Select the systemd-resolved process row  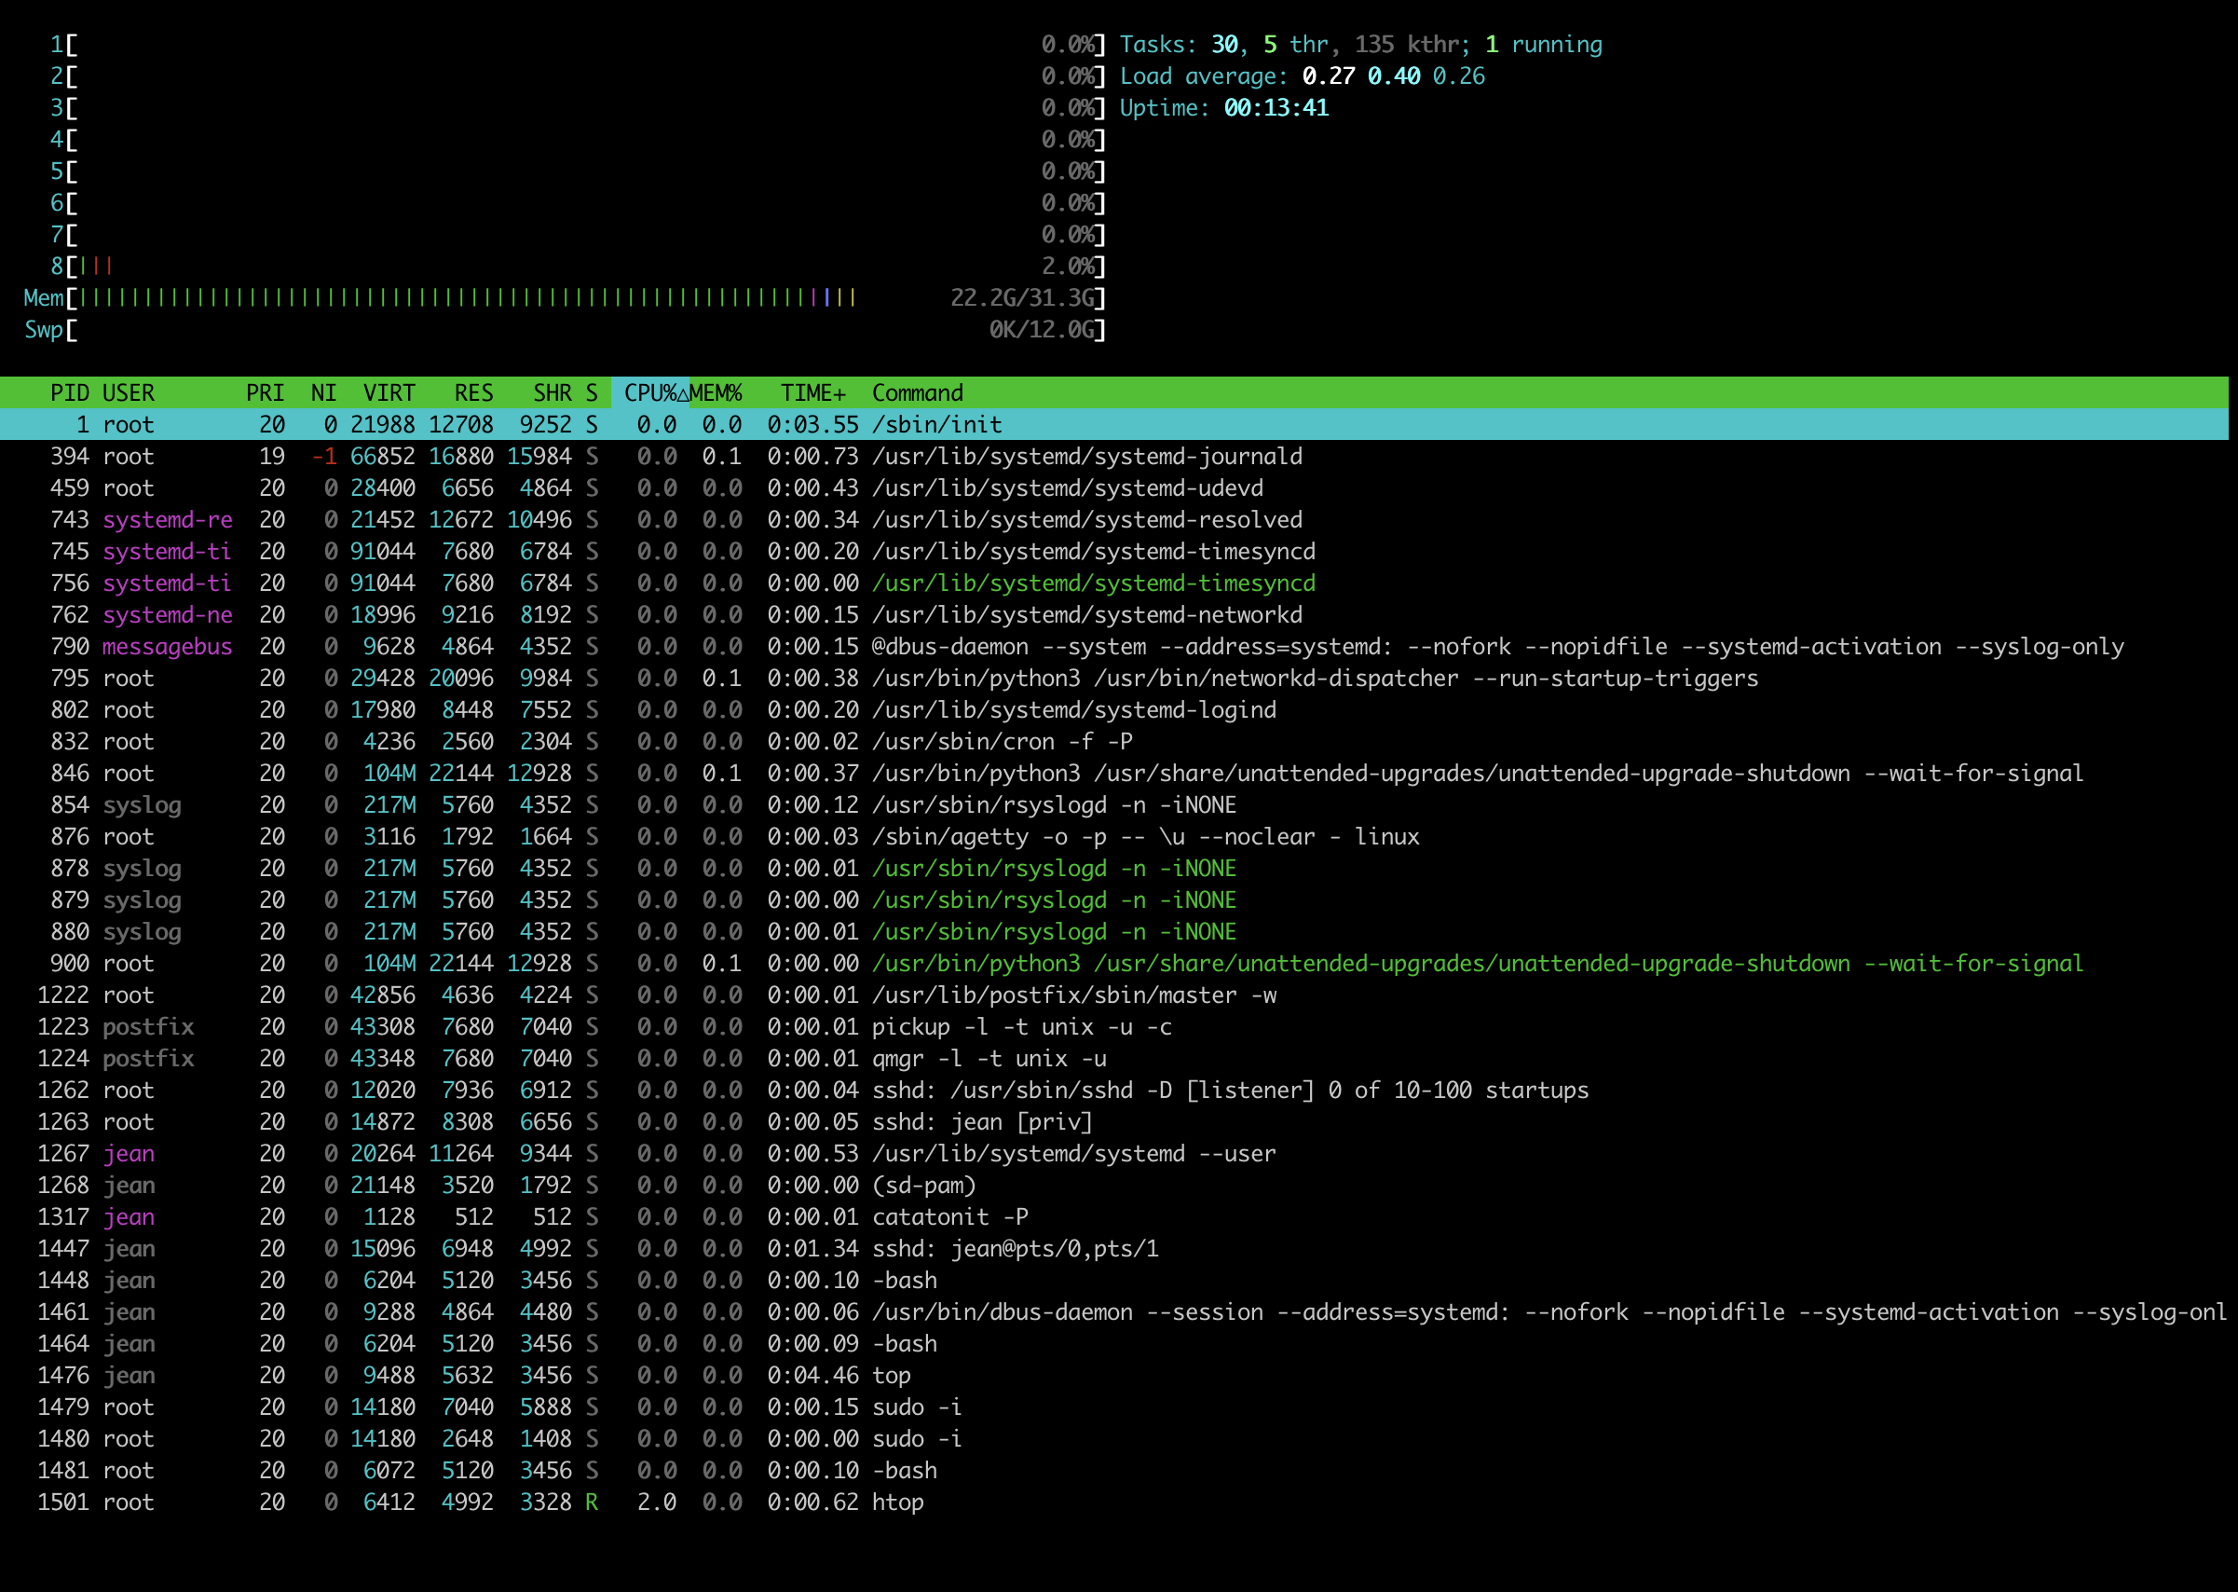point(1114,519)
